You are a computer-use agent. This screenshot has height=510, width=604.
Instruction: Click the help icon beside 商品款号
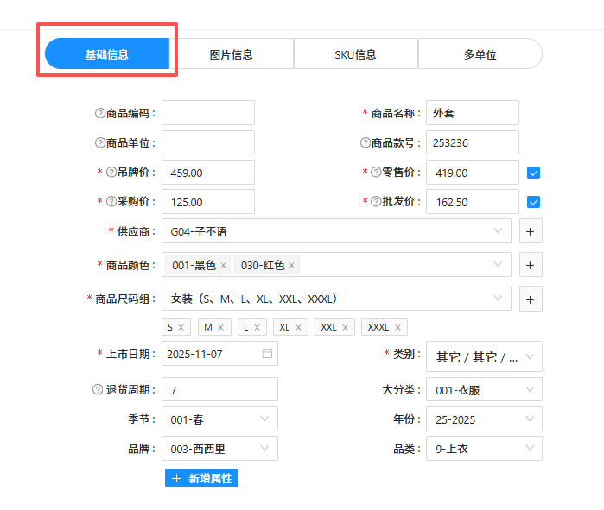(366, 142)
